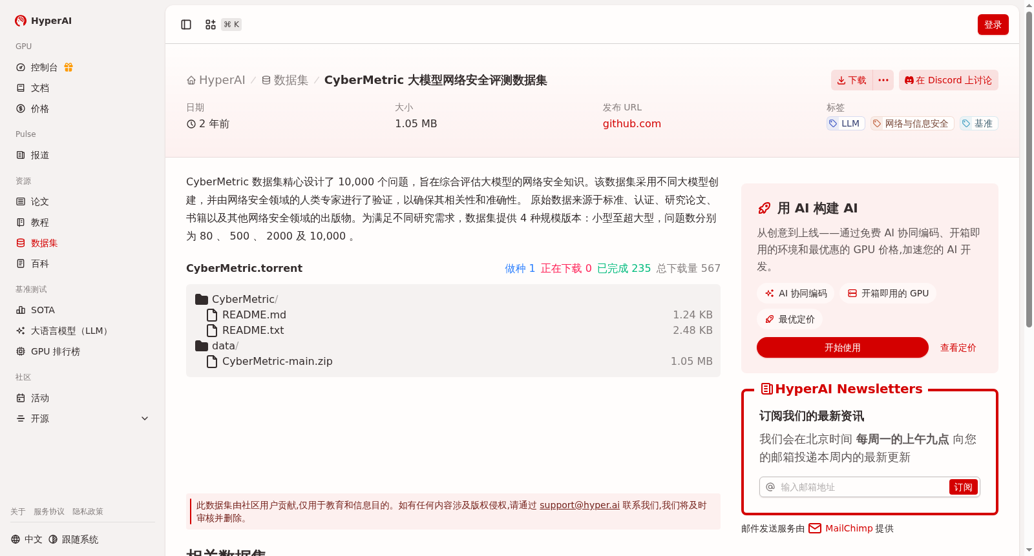This screenshot has width=1034, height=556.
Task: Click the gift icon beside 控制台
Action: pyautogui.click(x=69, y=67)
